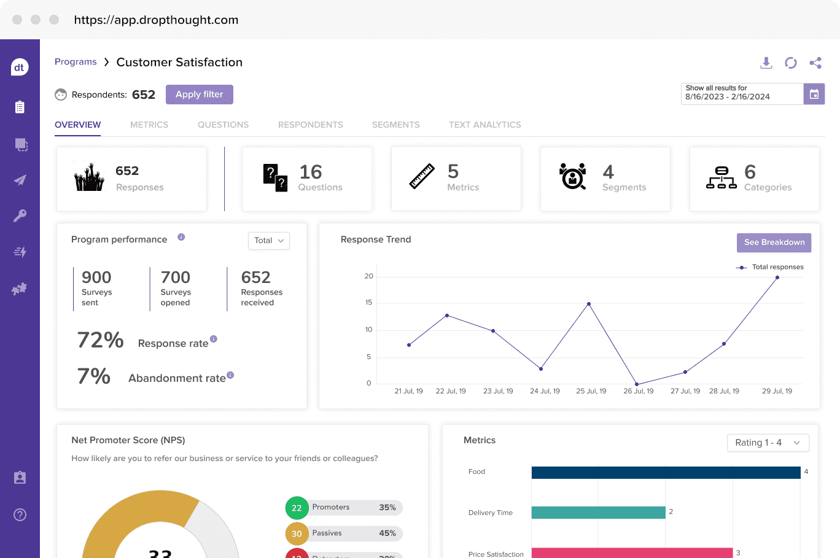Viewport: 840px width, 558px height.
Task: Click the pink Price Satisfaction metric bar
Action: (x=632, y=553)
